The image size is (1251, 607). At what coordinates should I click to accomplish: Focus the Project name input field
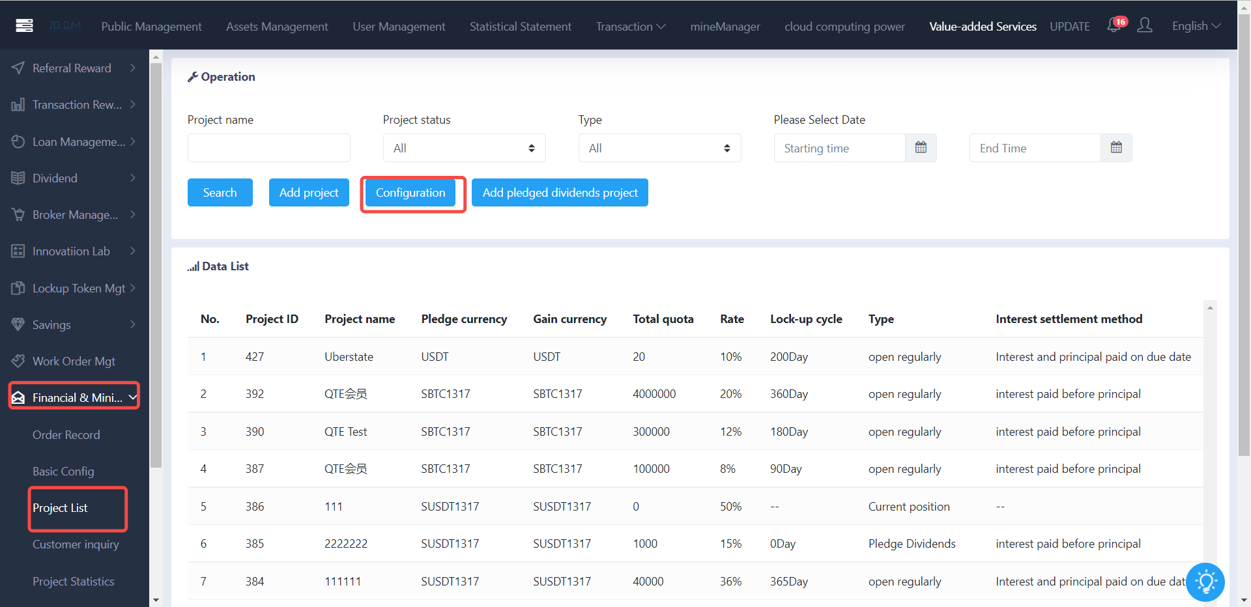point(268,148)
